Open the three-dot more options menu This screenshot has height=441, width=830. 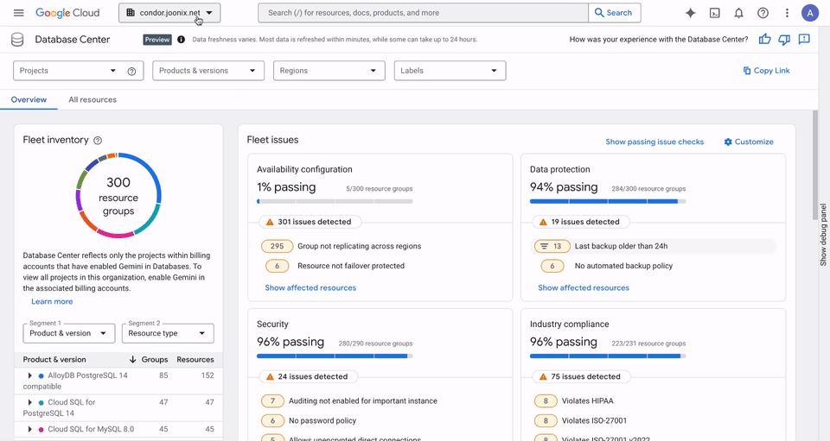[x=787, y=13]
